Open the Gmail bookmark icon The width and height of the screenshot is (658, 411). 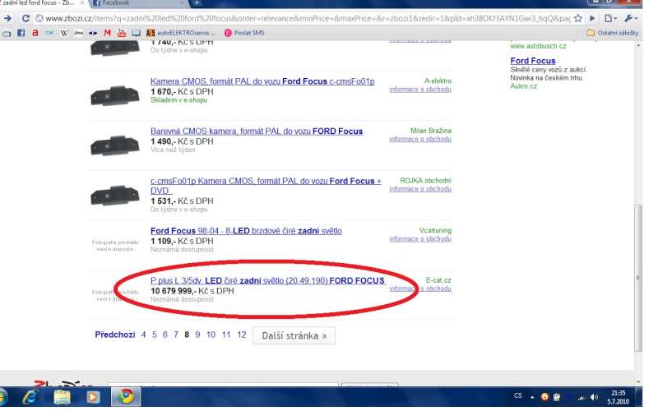click(107, 33)
